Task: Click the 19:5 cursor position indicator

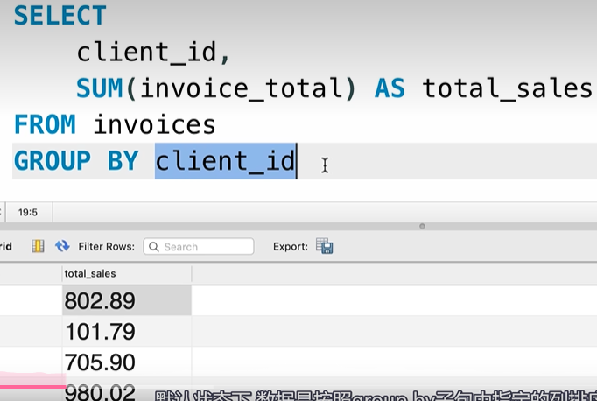Action: click(28, 212)
